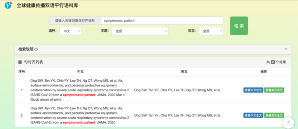Click the green 检索 search button
298x129 pixels.
tap(239, 26)
